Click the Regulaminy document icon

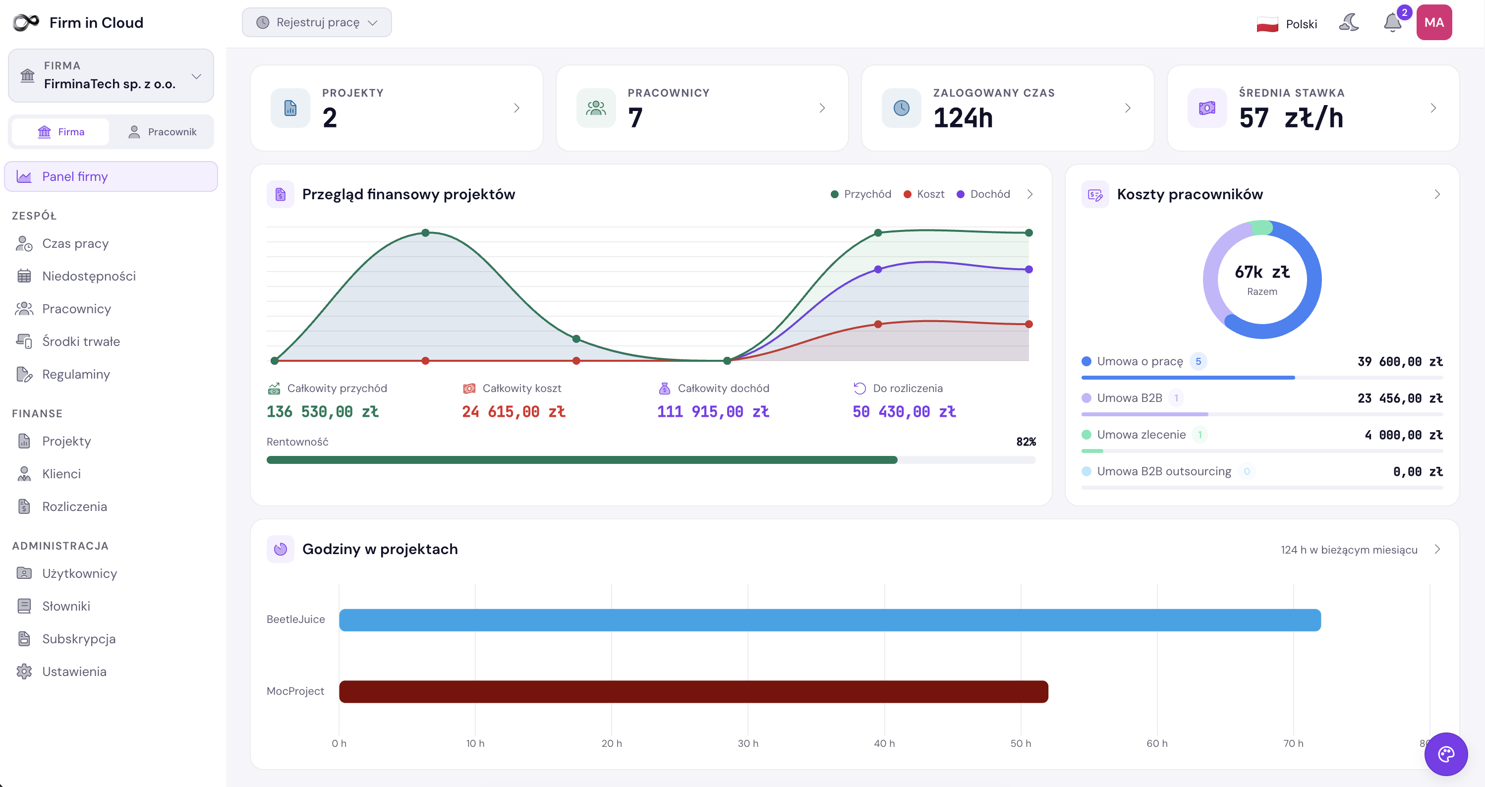point(24,374)
